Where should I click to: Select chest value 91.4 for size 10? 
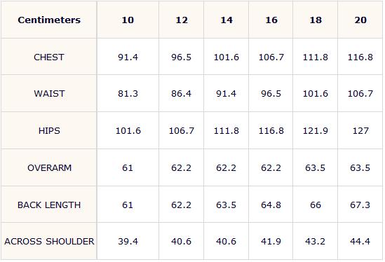[x=128, y=57]
